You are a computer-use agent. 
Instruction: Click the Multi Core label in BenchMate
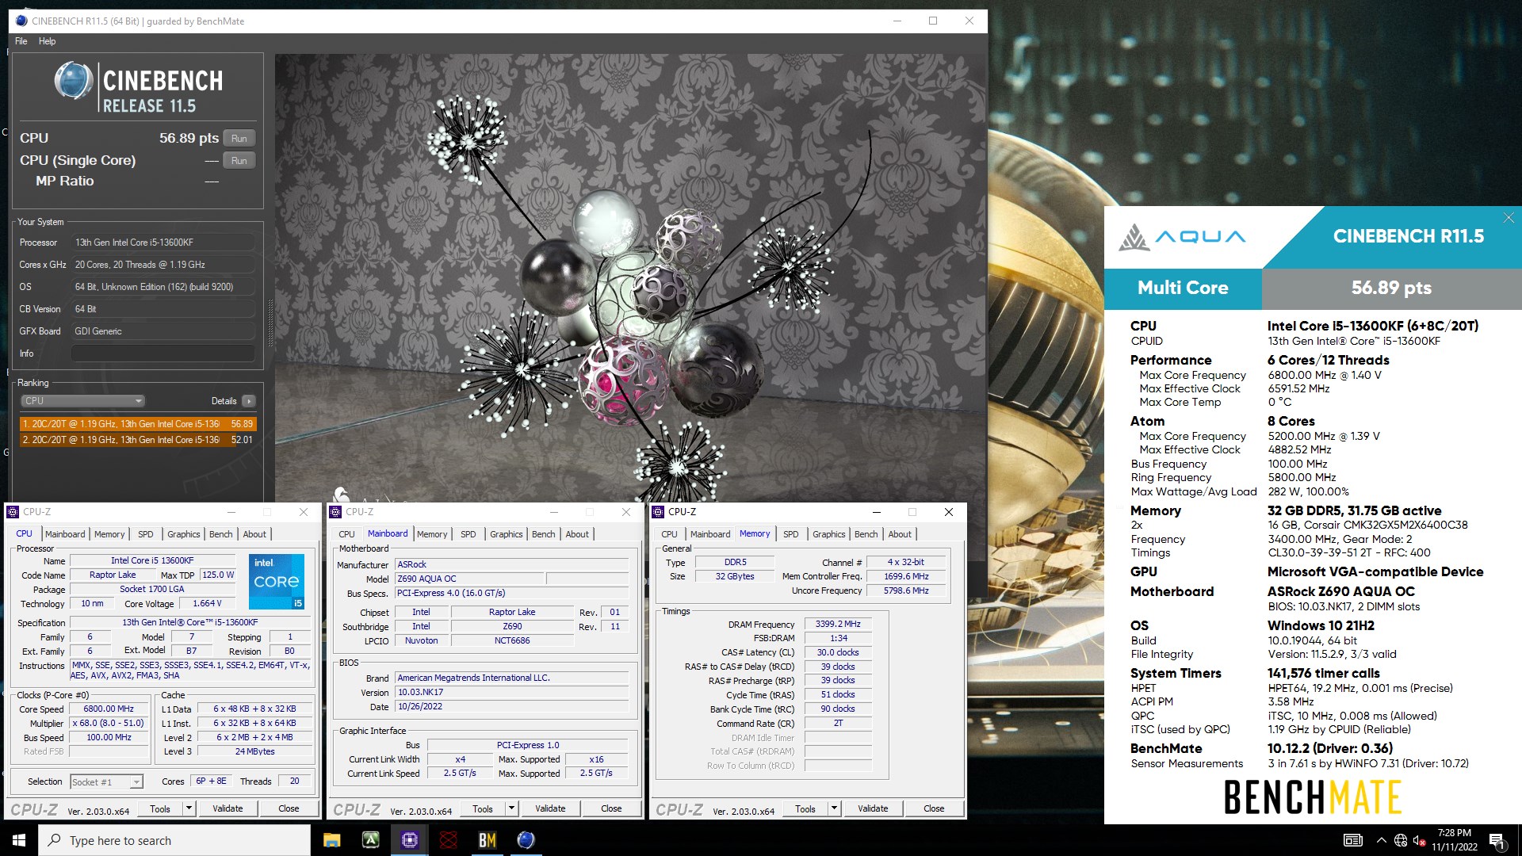pos(1183,288)
